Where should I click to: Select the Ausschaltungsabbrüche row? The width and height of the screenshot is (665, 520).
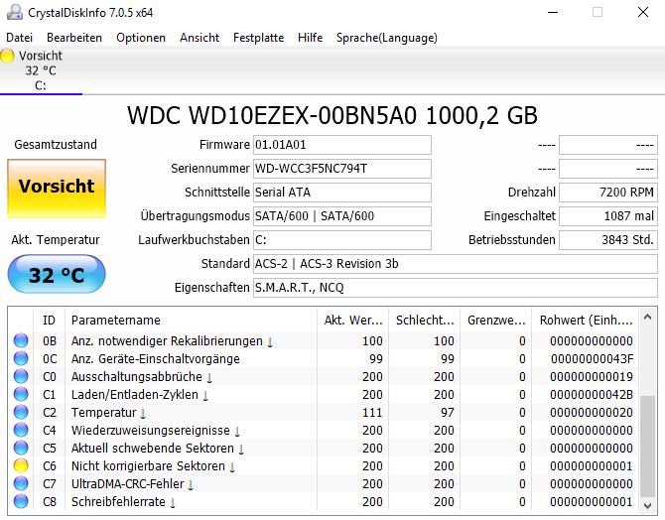click(324, 376)
